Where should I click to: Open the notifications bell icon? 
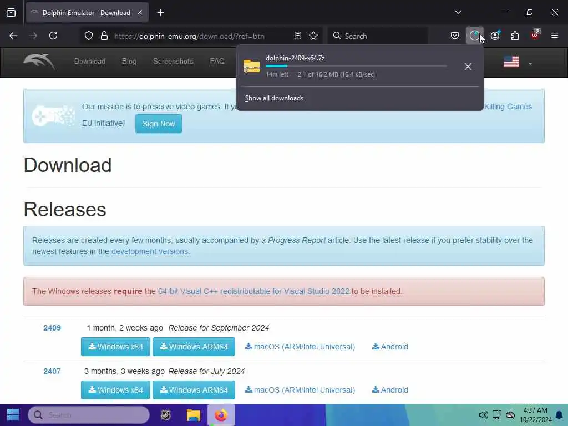pos(559,415)
